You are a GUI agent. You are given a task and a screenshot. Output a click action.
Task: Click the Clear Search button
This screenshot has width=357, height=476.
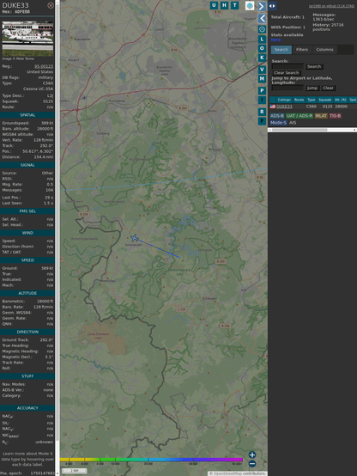point(287,73)
